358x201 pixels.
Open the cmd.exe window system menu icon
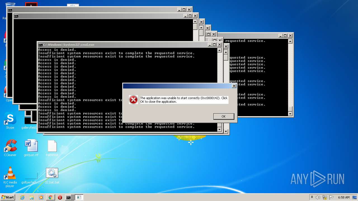[40, 45]
